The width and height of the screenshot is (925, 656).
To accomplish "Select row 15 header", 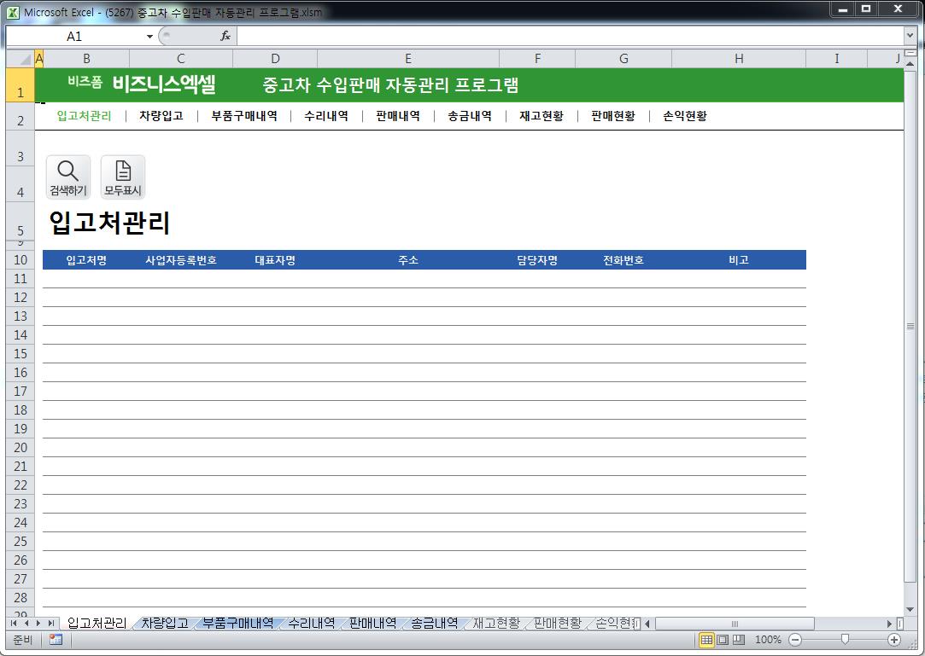I will coord(20,354).
